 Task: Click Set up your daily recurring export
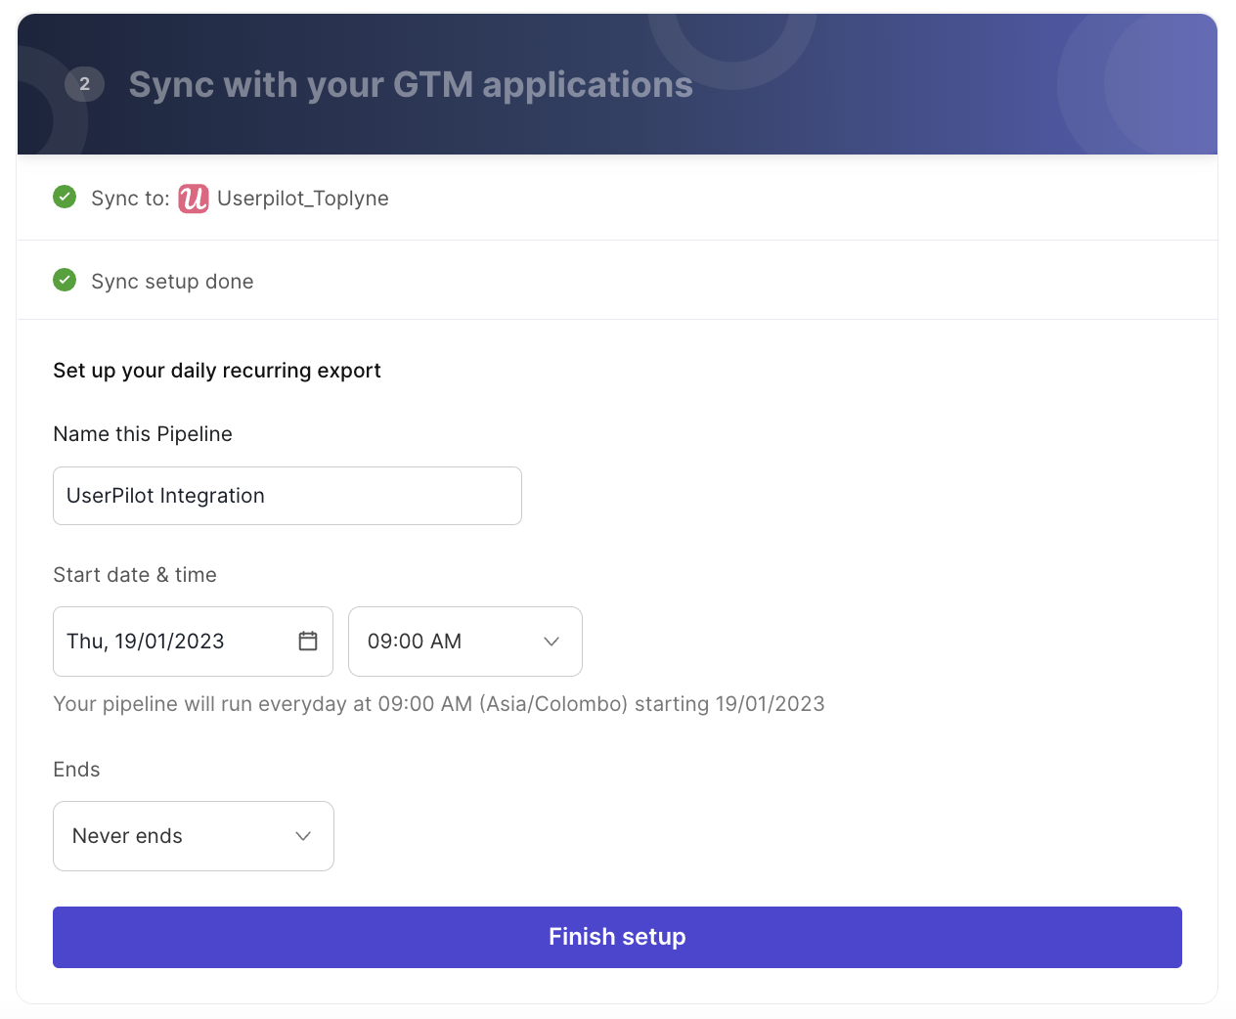tap(217, 371)
